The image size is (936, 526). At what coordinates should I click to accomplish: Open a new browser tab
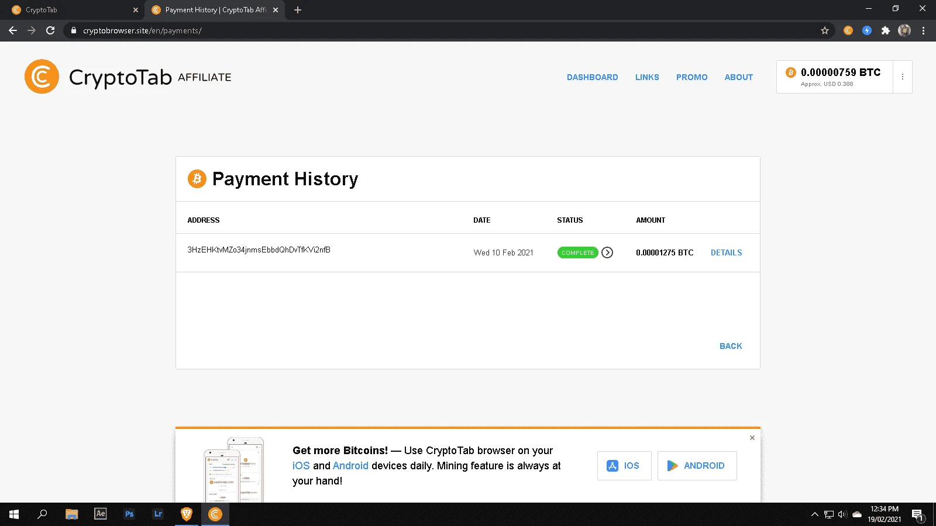pyautogui.click(x=298, y=10)
